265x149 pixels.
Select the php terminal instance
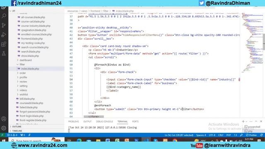pos(248,131)
